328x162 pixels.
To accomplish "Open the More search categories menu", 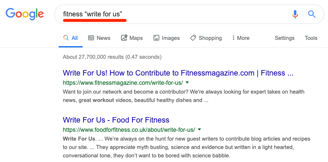I will point(241,38).
